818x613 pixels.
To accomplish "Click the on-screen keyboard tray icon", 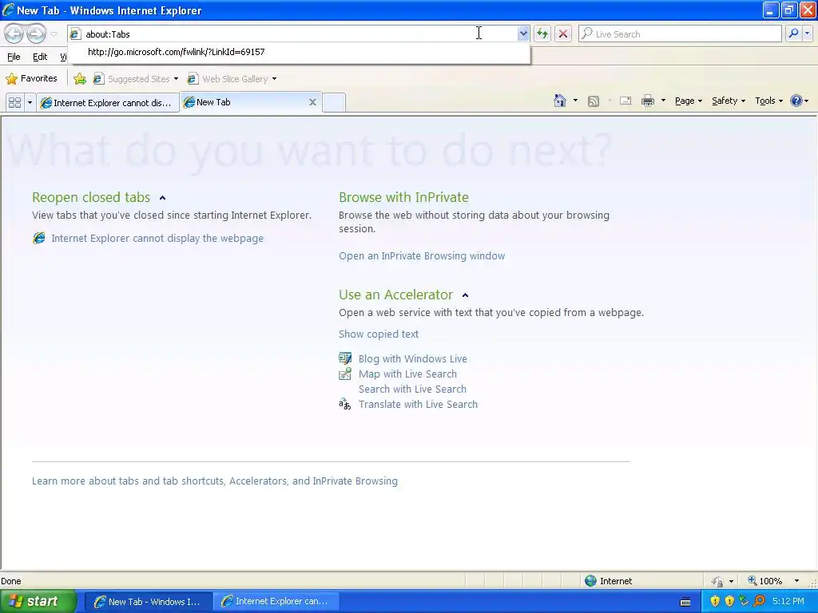I will (685, 602).
